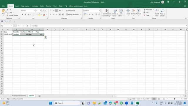Click the Copy command
This screenshot has width=188, height=106.
(x=9, y=12)
